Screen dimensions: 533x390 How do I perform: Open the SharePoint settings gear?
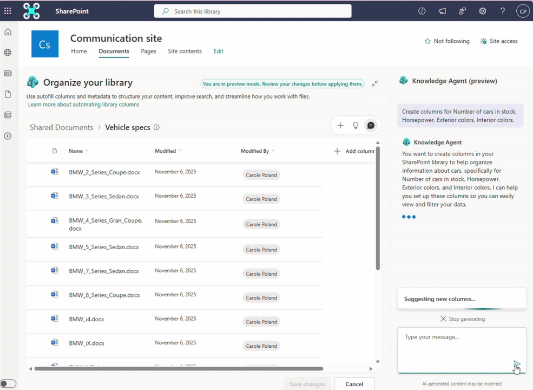click(482, 11)
